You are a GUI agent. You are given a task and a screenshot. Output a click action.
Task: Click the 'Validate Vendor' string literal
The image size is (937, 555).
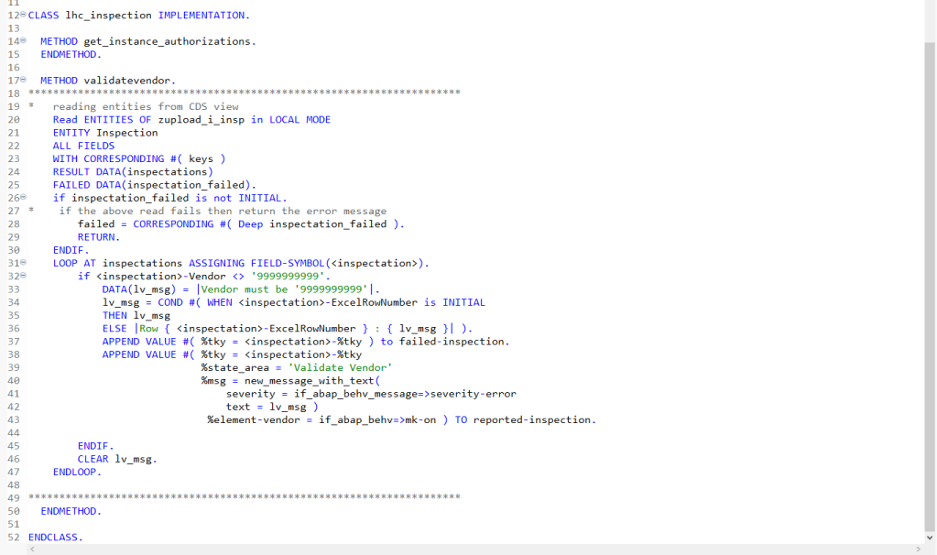(x=328, y=367)
